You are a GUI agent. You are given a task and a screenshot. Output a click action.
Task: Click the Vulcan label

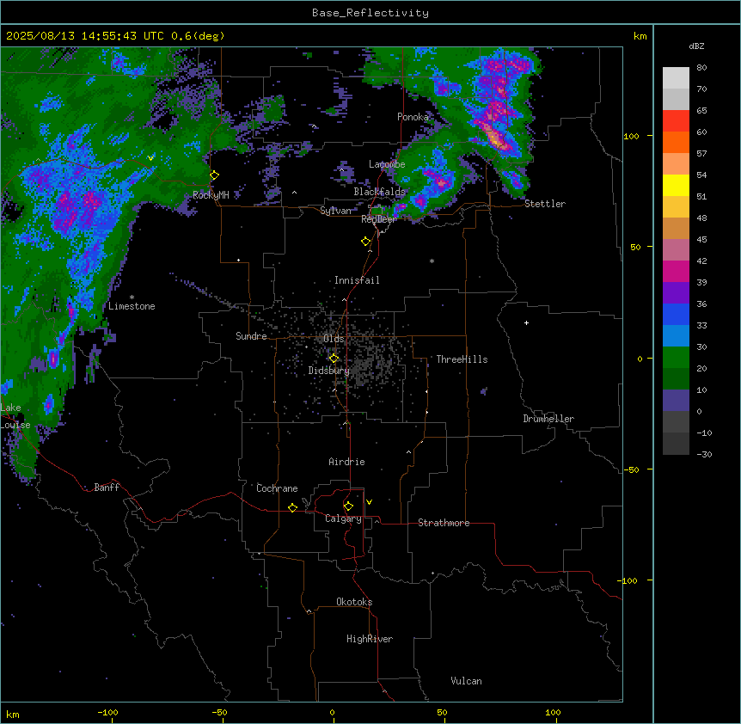coord(467,681)
